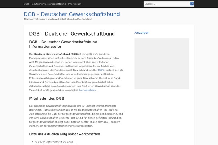Image resolution: width=218 pixels, height=145 pixels.
Task: Click the site tagline 'Alle Informationen zum Gewerkschaftsbund'
Action: coord(57,20)
